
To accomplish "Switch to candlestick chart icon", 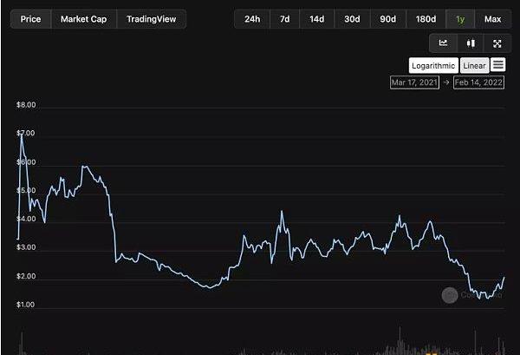I will (x=471, y=43).
